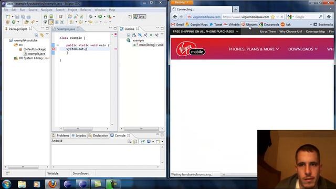Screen dimensions: 336x189
Task: Open the orange Firefox menu button
Action: coord(182,2)
